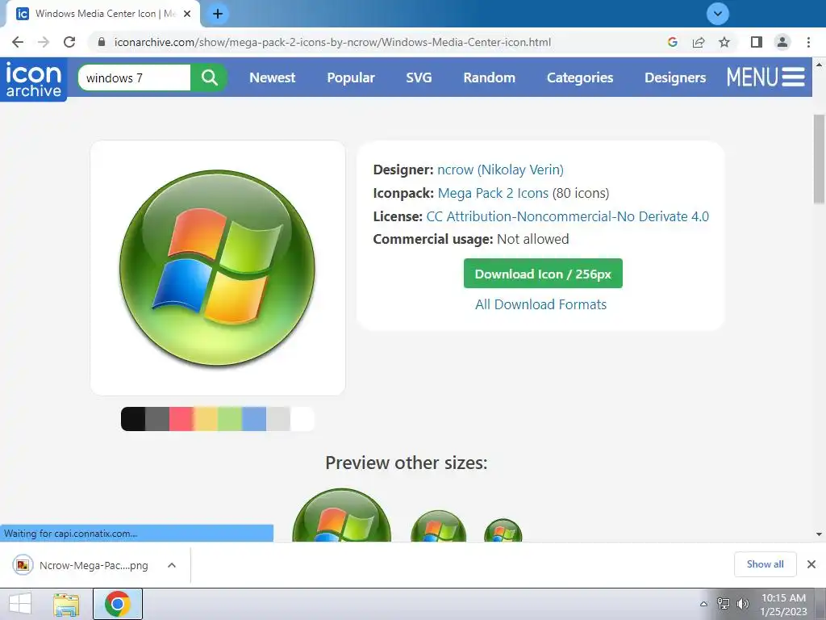Select the dark gray color swatch

tap(157, 419)
